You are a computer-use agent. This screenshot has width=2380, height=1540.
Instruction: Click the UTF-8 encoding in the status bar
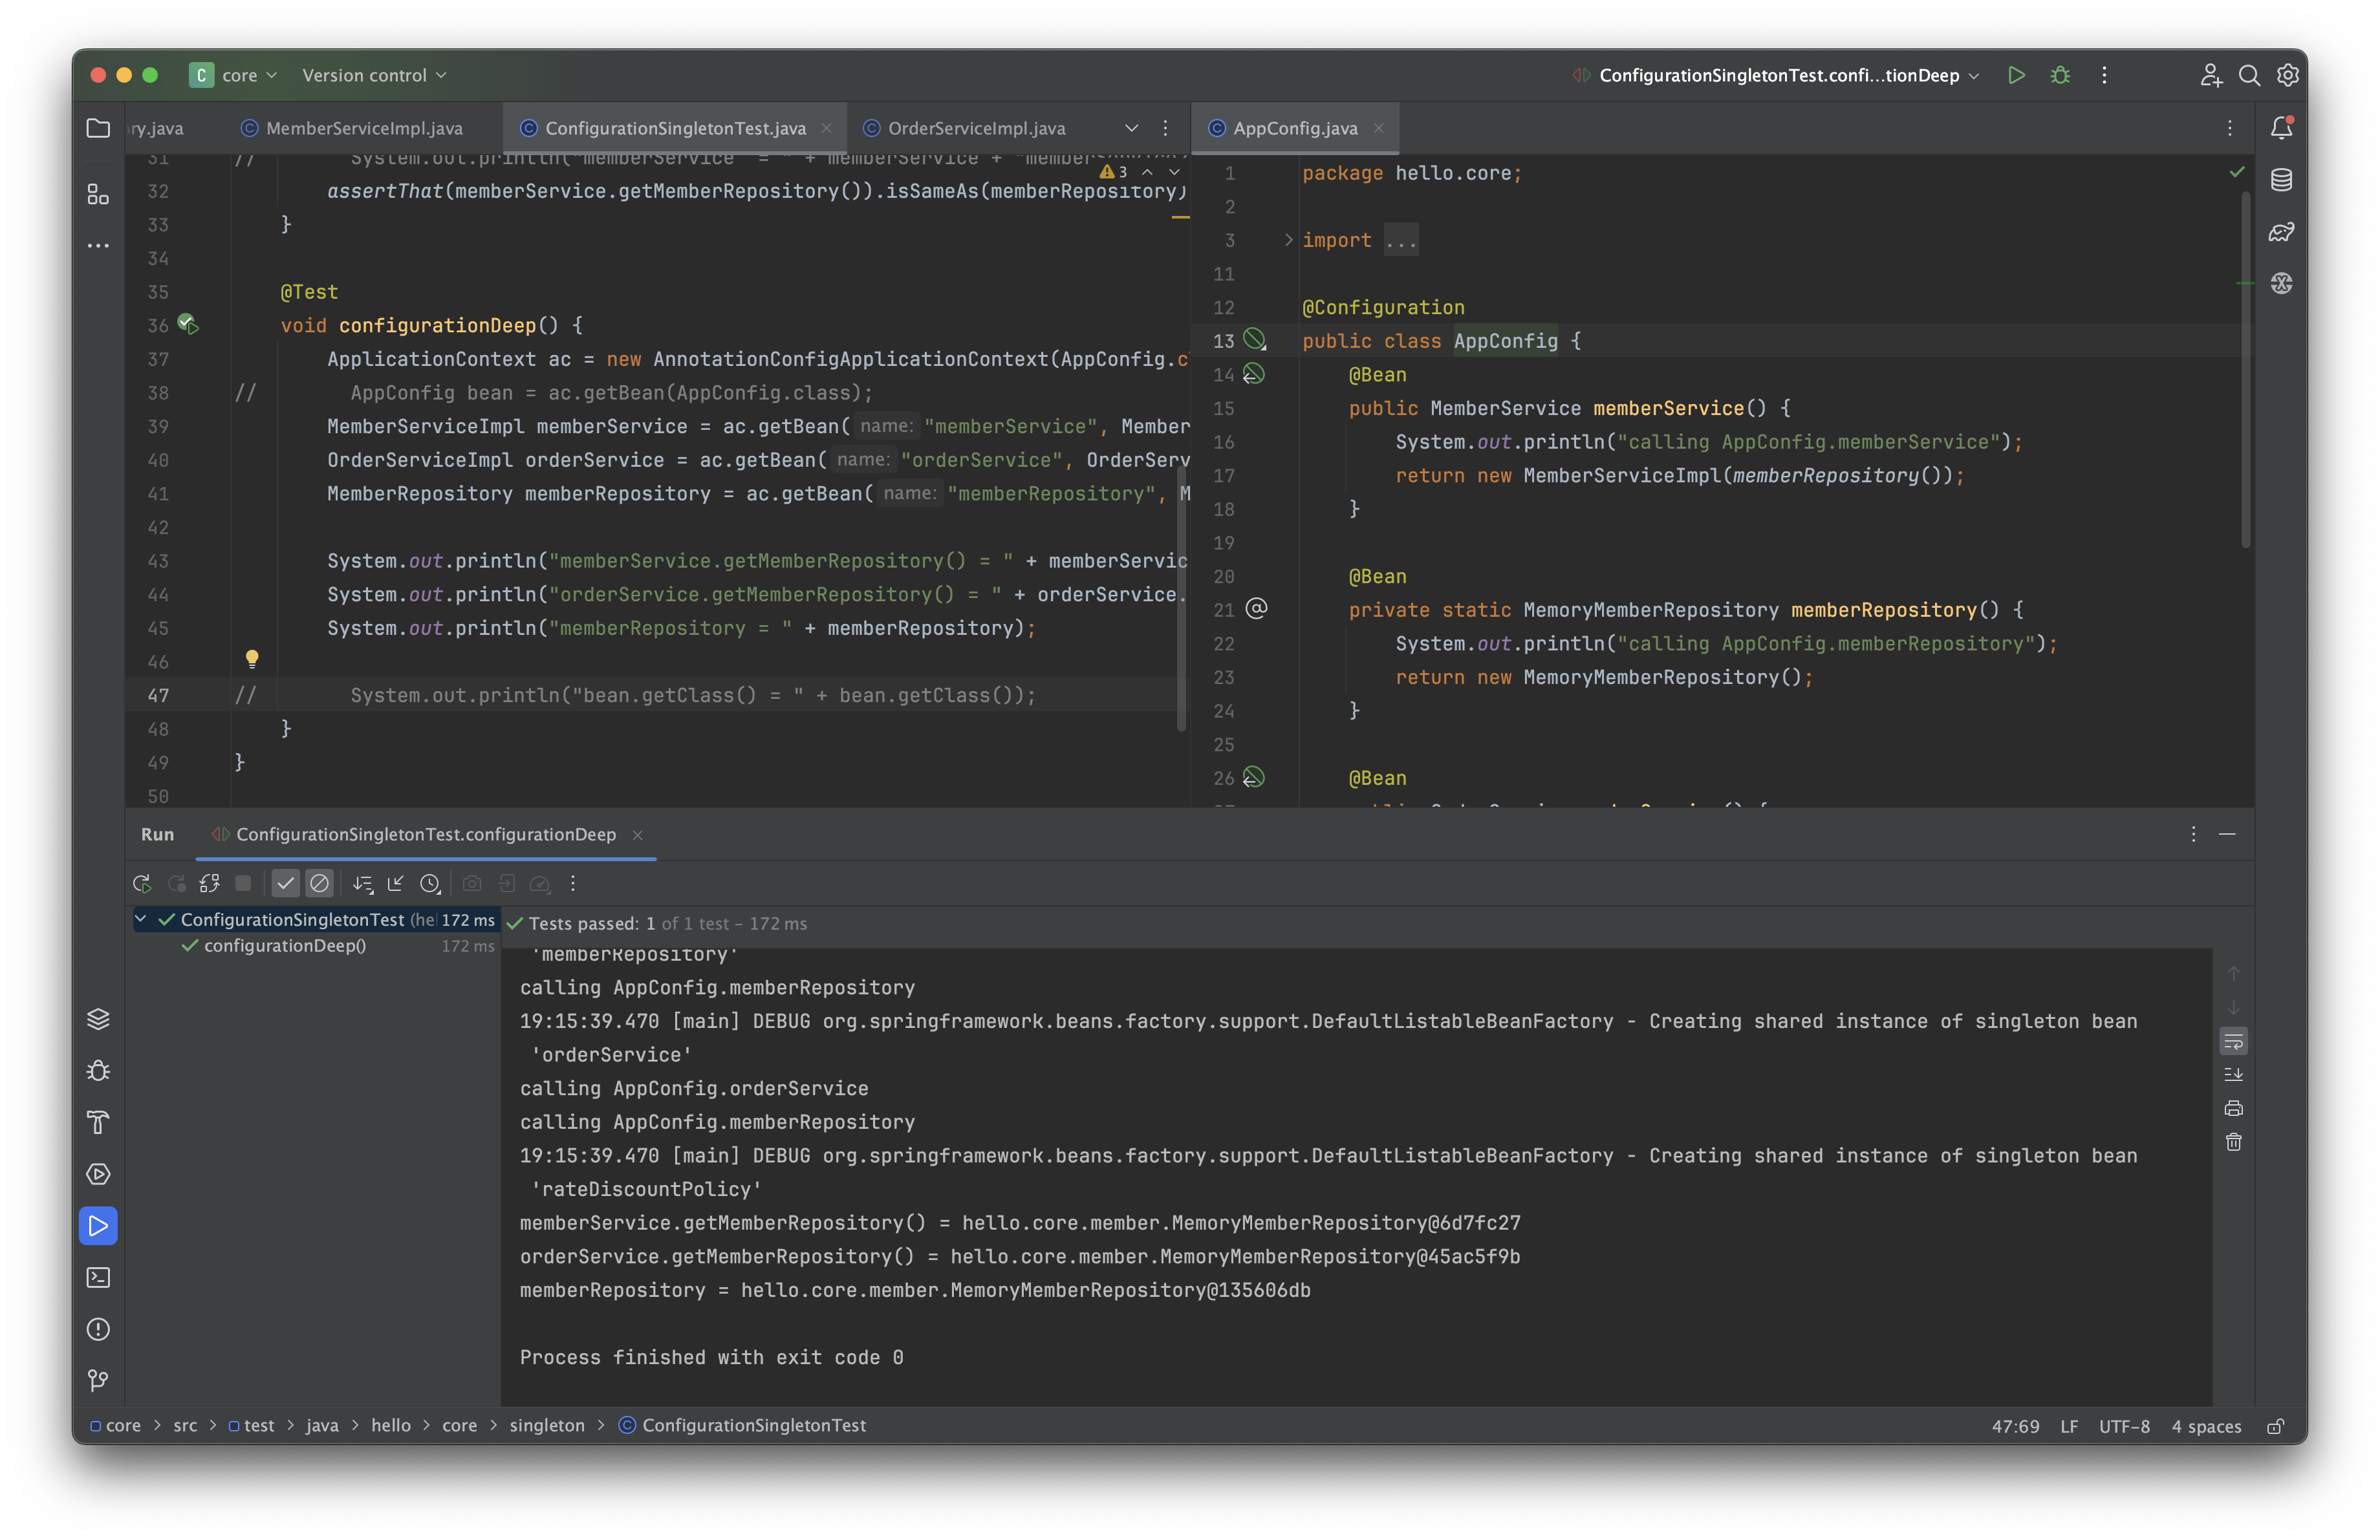click(2124, 1426)
